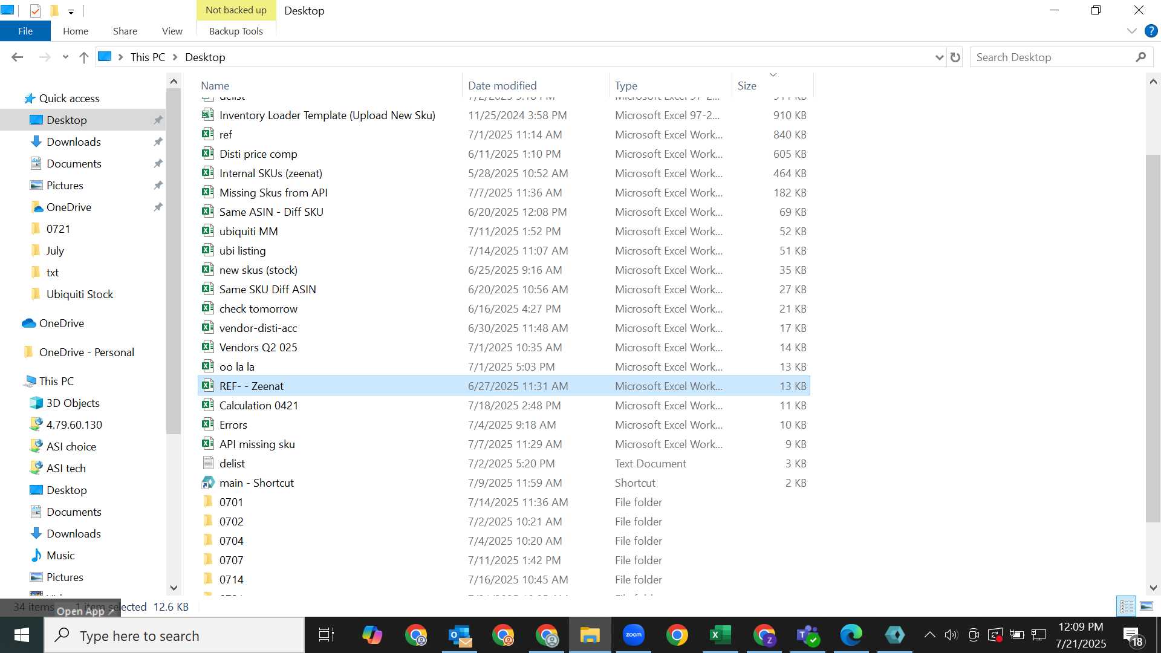Screen dimensions: 1161x653
Task: Switch to details view layout button
Action: point(1127,606)
